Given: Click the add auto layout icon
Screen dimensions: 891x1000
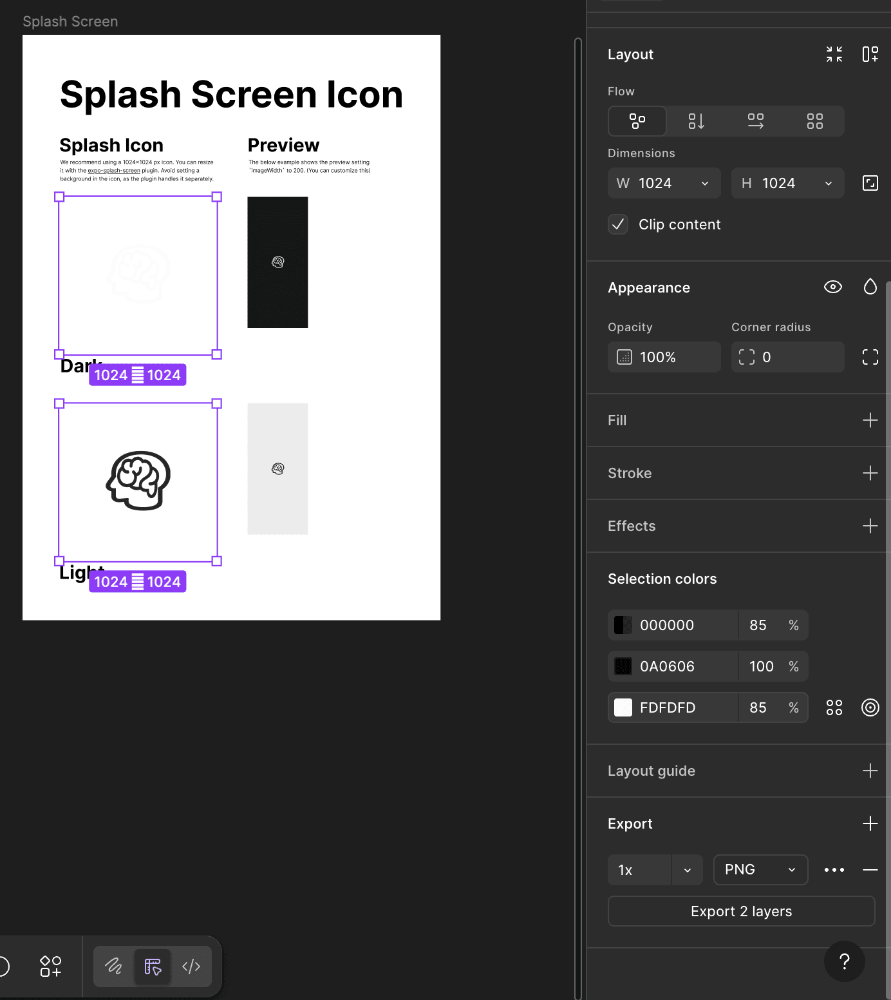Looking at the screenshot, I should pyautogui.click(x=870, y=54).
